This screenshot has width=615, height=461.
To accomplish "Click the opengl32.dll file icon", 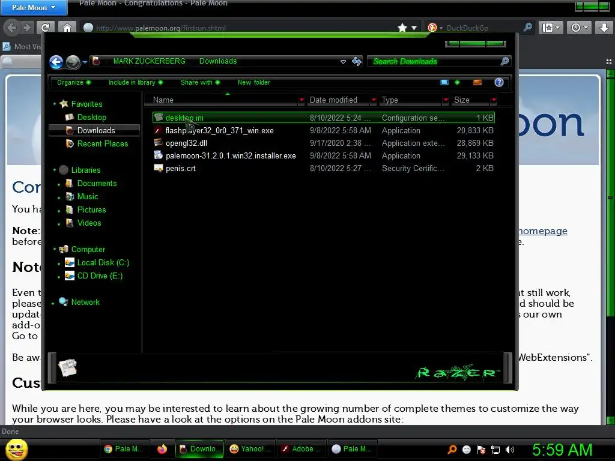I will (x=158, y=143).
